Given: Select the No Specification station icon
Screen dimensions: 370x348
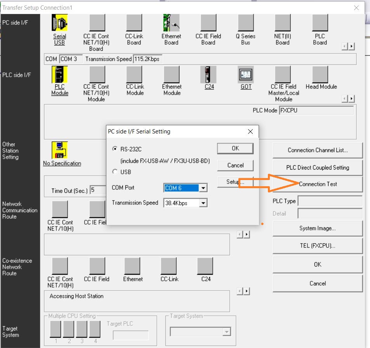Looking at the screenshot, I should click(60, 150).
